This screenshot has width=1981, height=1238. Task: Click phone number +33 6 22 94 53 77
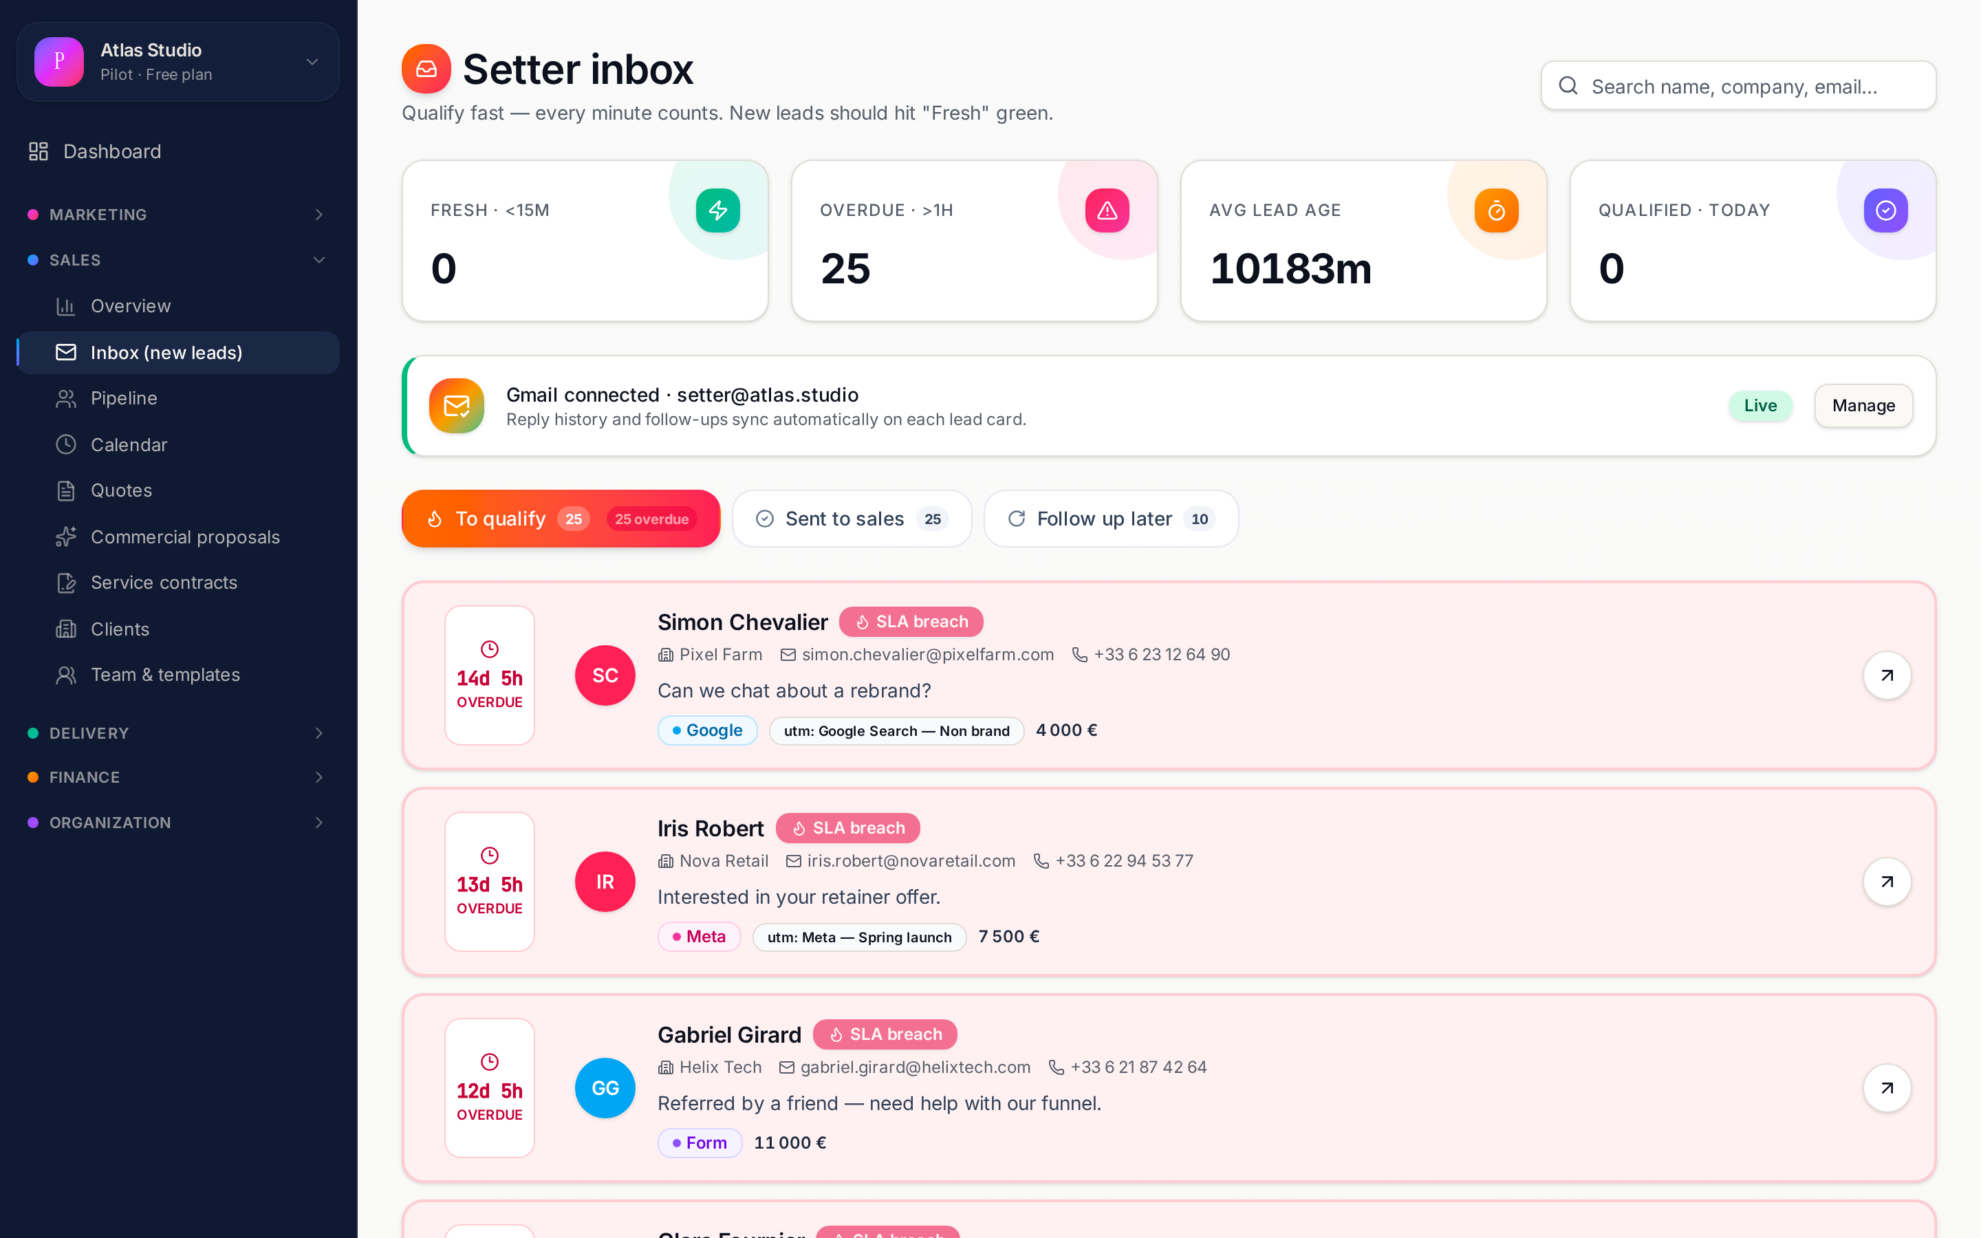click(1124, 860)
